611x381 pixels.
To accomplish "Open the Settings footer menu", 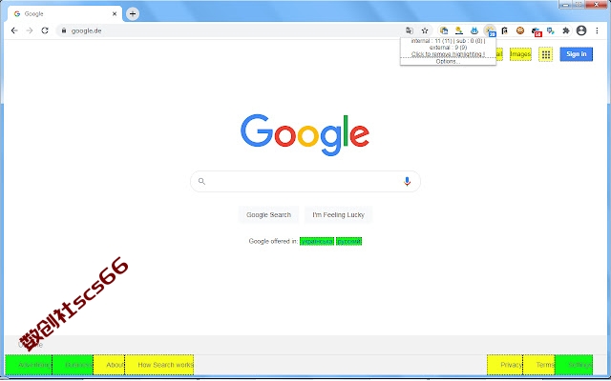I will coord(574,365).
